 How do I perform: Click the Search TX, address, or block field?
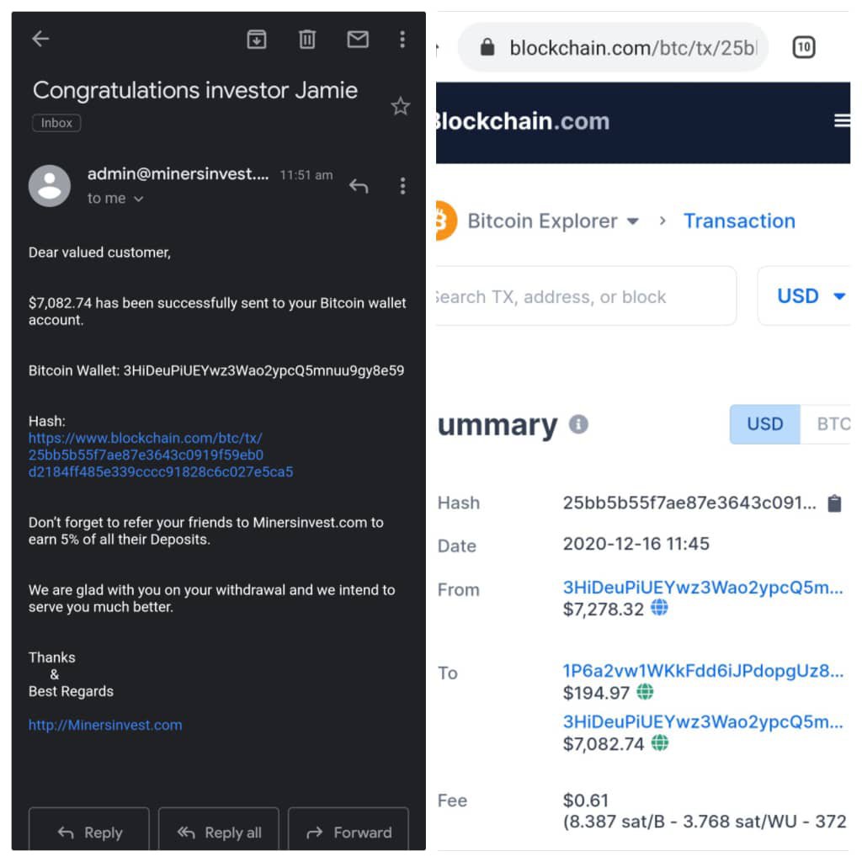point(581,296)
